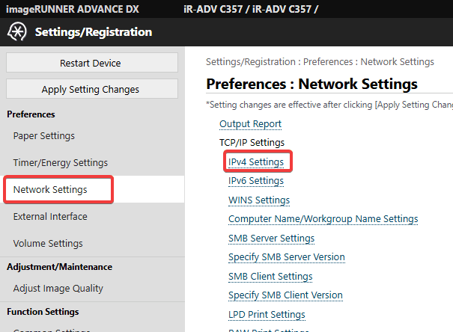Click Specify SMB Server Version link
Viewport: 453px width, 332px height.
point(286,257)
